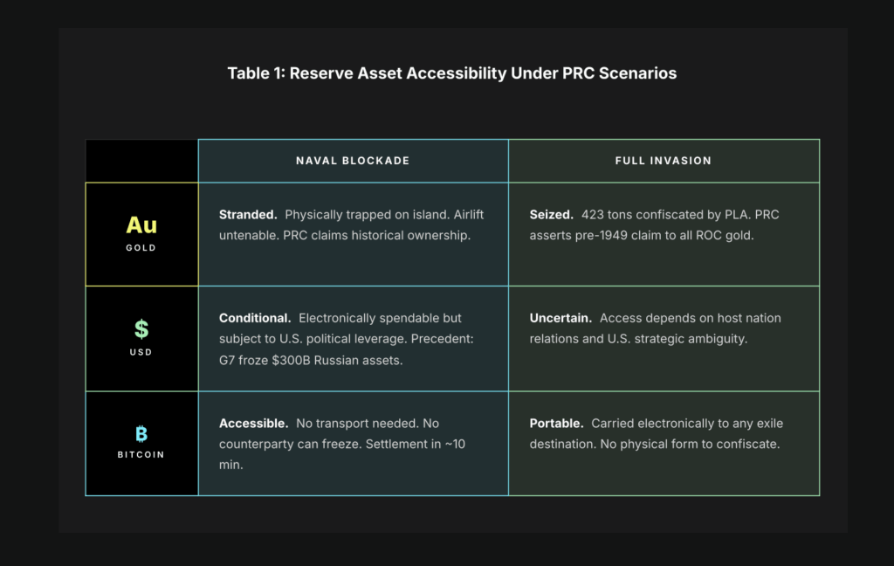Click the word Uncertain in USD row
Viewport: 894px width, 566px height.
click(560, 318)
